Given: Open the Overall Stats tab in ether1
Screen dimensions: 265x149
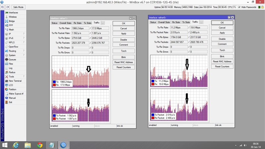Looking at the screenshot, I should coord(65,23).
